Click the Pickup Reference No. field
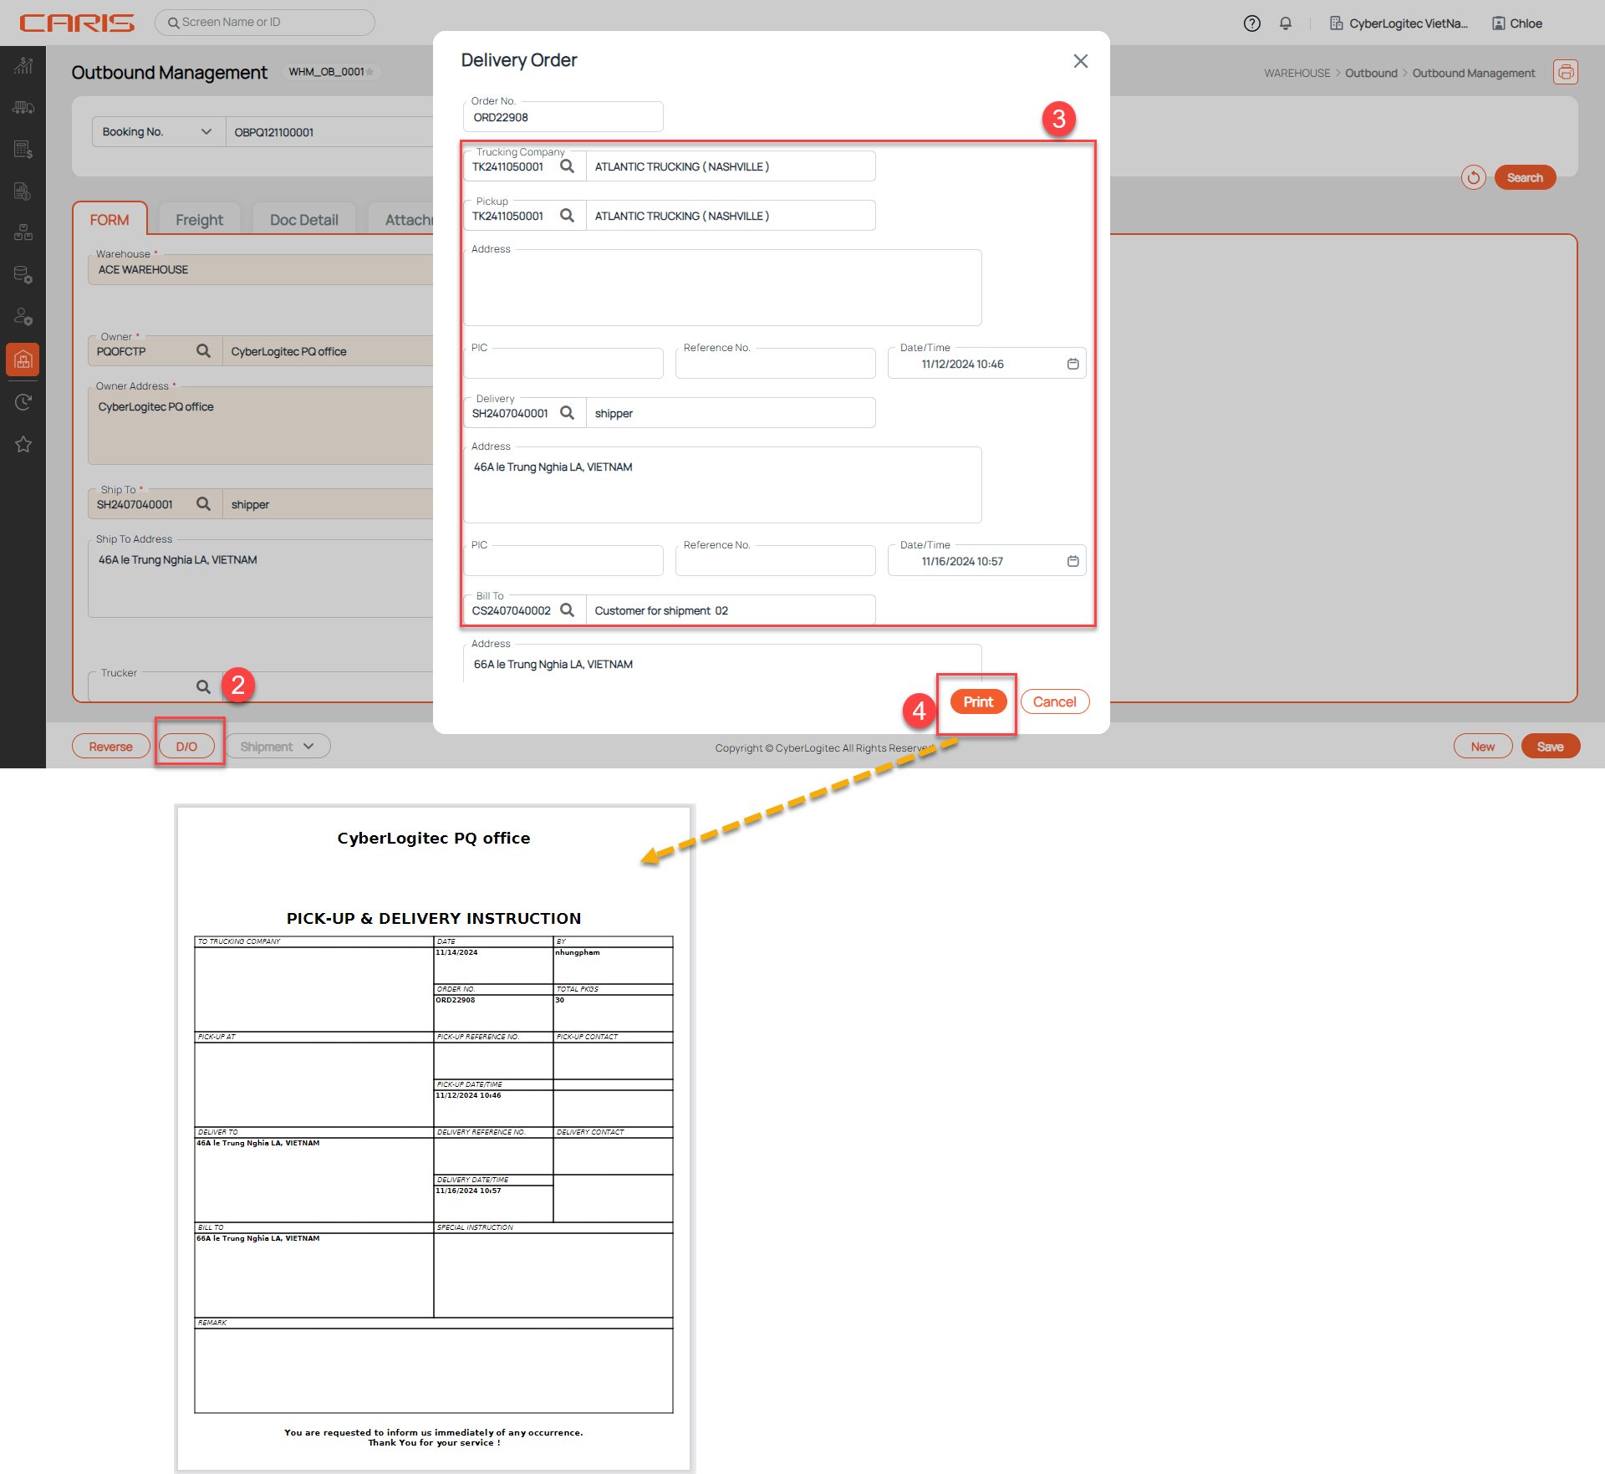The width and height of the screenshot is (1605, 1474). tap(775, 364)
